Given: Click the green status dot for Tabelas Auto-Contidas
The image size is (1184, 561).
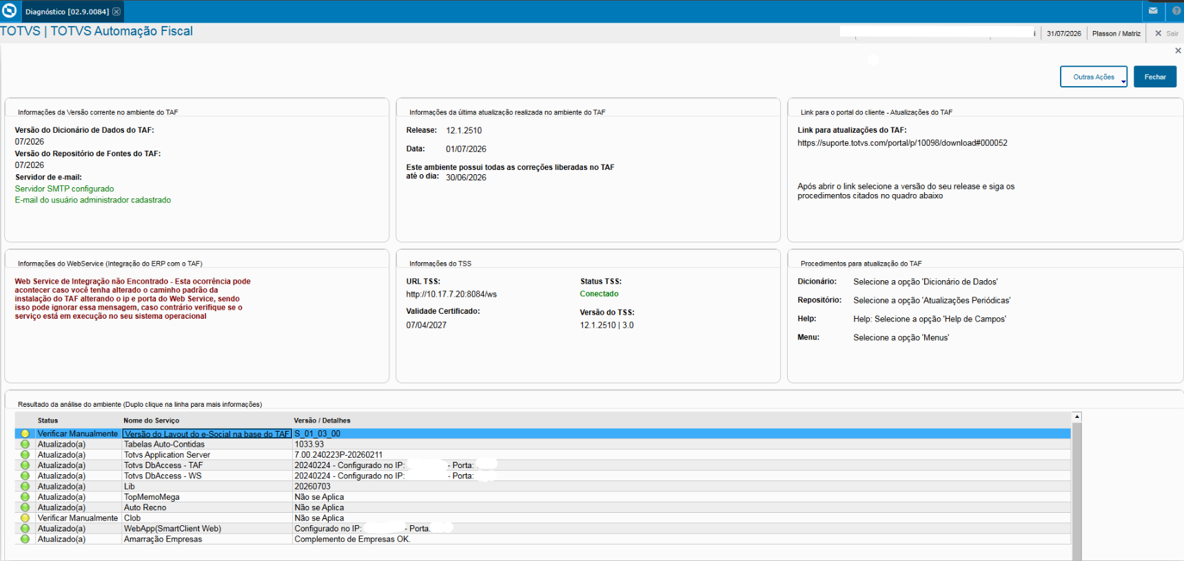Looking at the screenshot, I should 25,444.
